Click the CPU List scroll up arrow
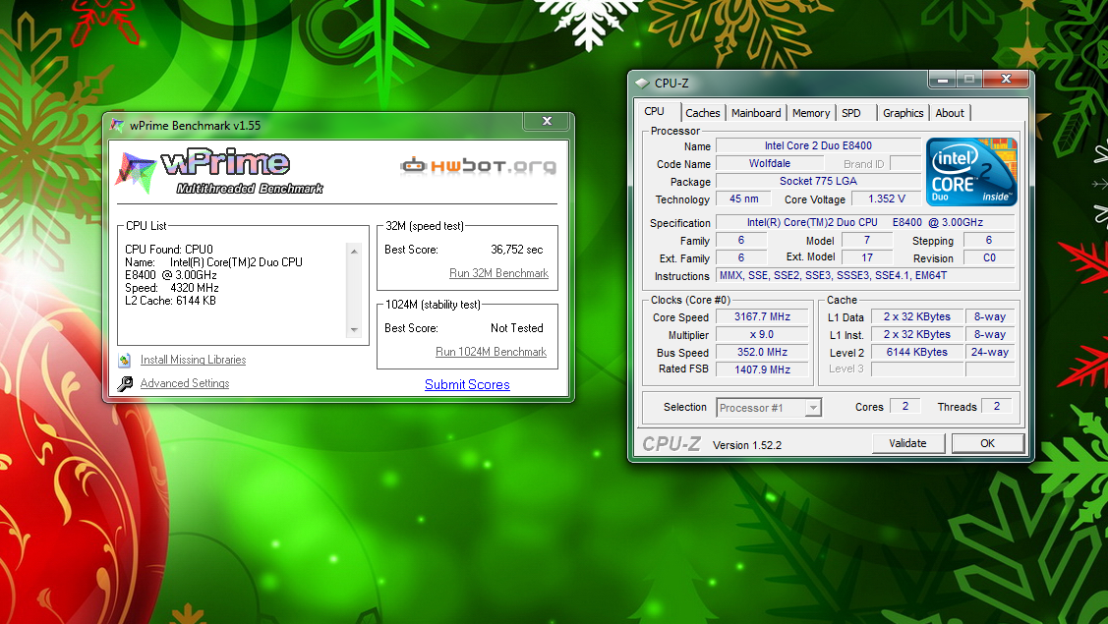Screen dimensions: 1108x624 (354, 251)
